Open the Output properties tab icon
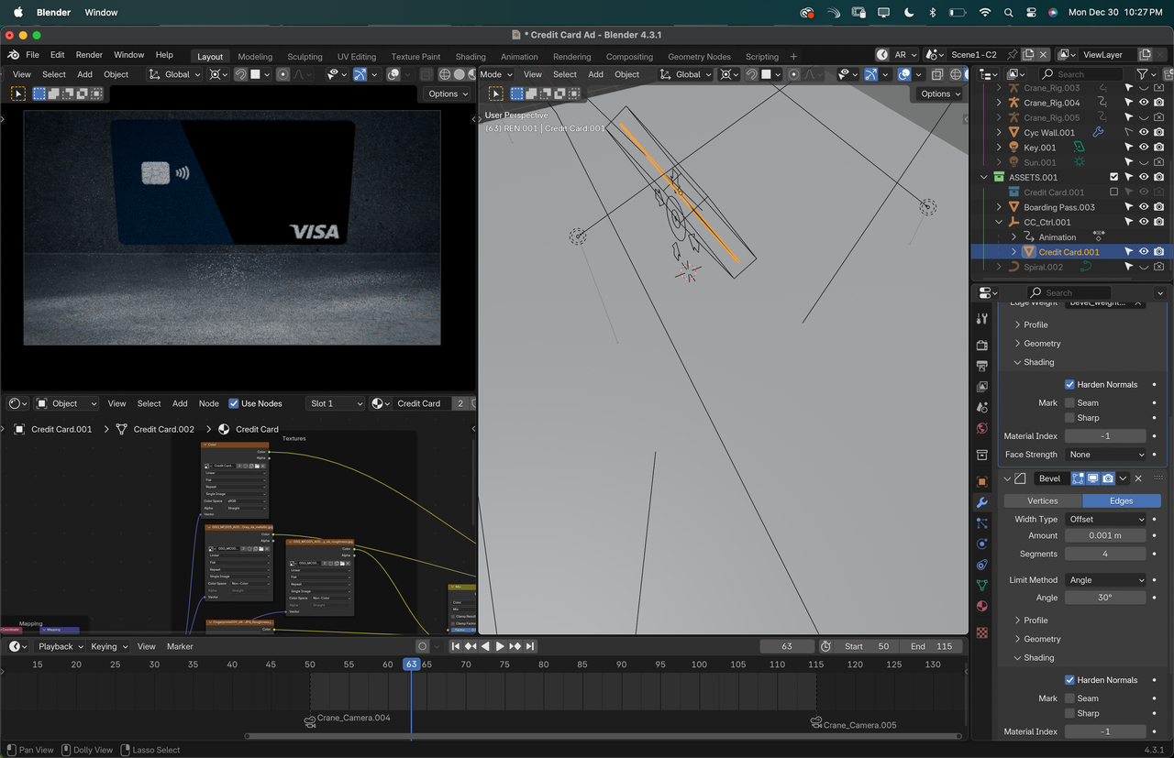 click(982, 366)
